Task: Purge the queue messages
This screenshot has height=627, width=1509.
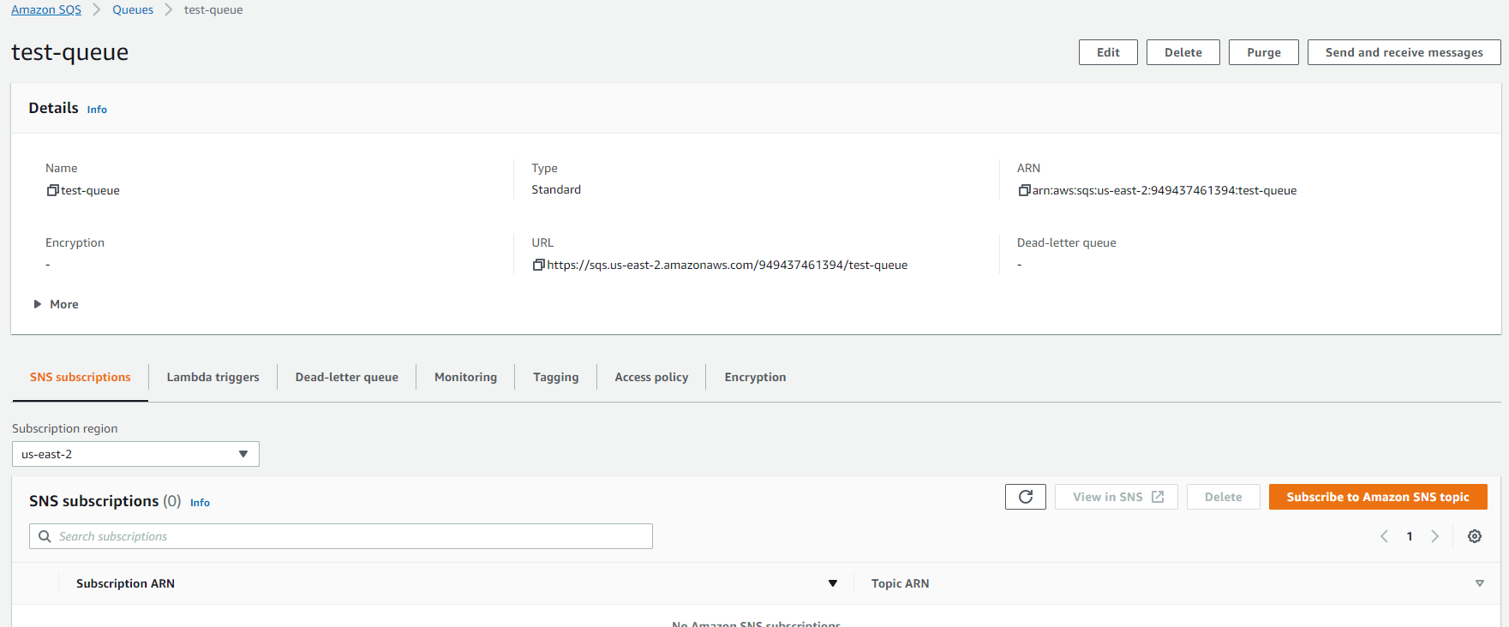Action: (x=1264, y=52)
